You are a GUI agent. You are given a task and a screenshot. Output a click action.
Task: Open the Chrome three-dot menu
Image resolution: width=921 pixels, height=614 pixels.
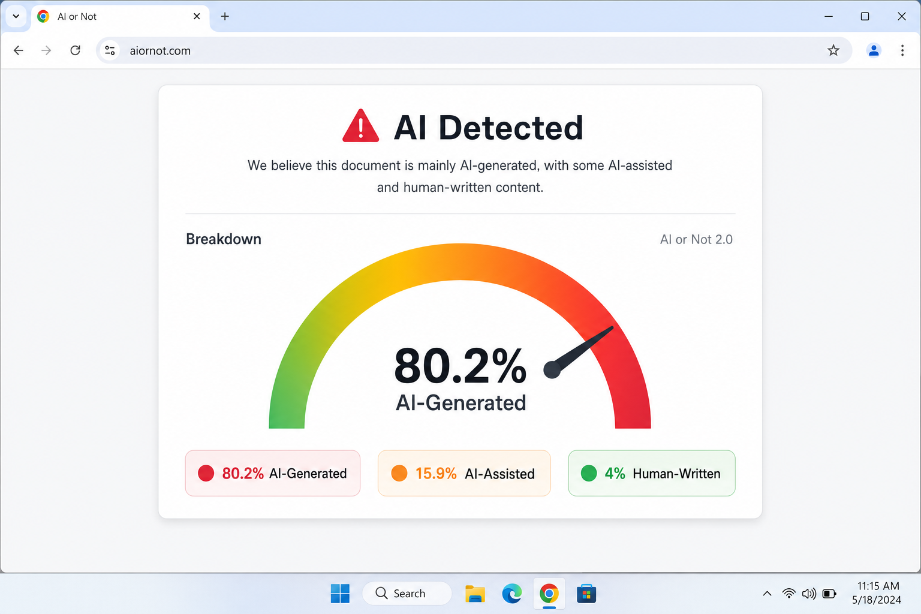point(902,50)
